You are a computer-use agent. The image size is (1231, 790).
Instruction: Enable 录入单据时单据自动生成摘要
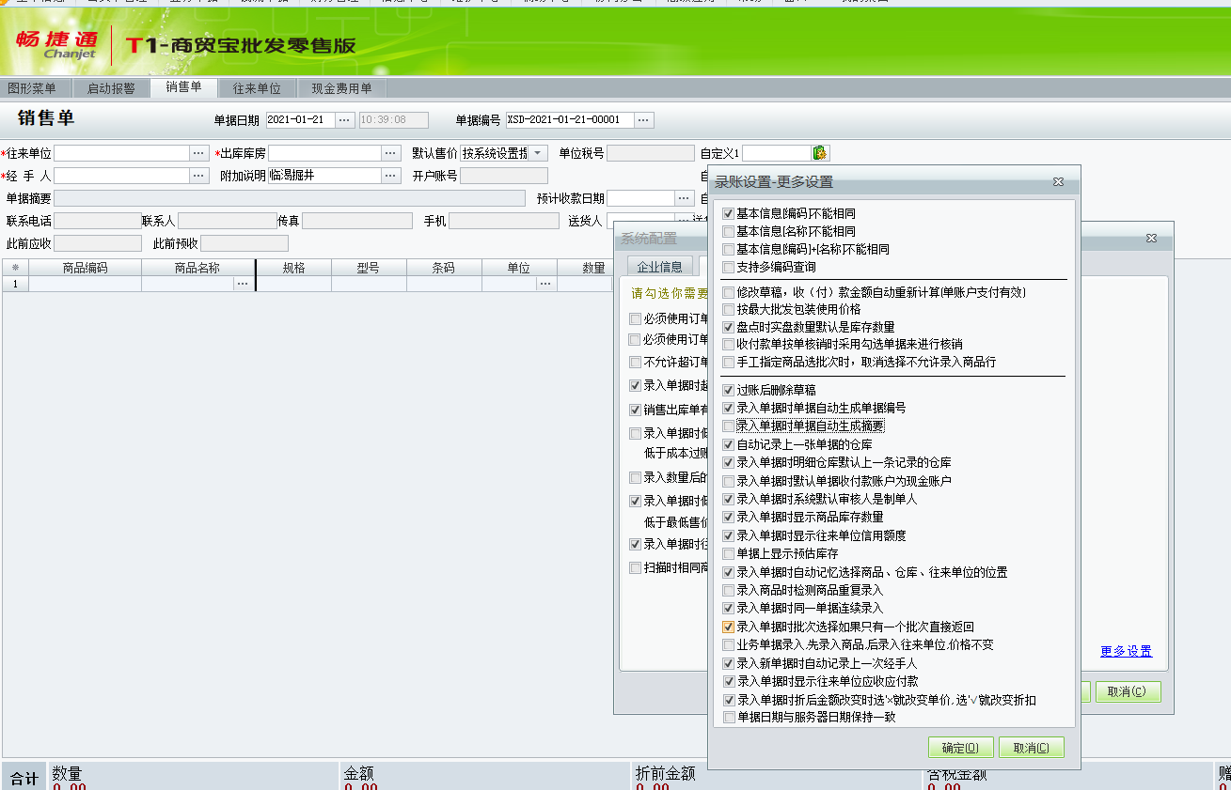tap(728, 426)
